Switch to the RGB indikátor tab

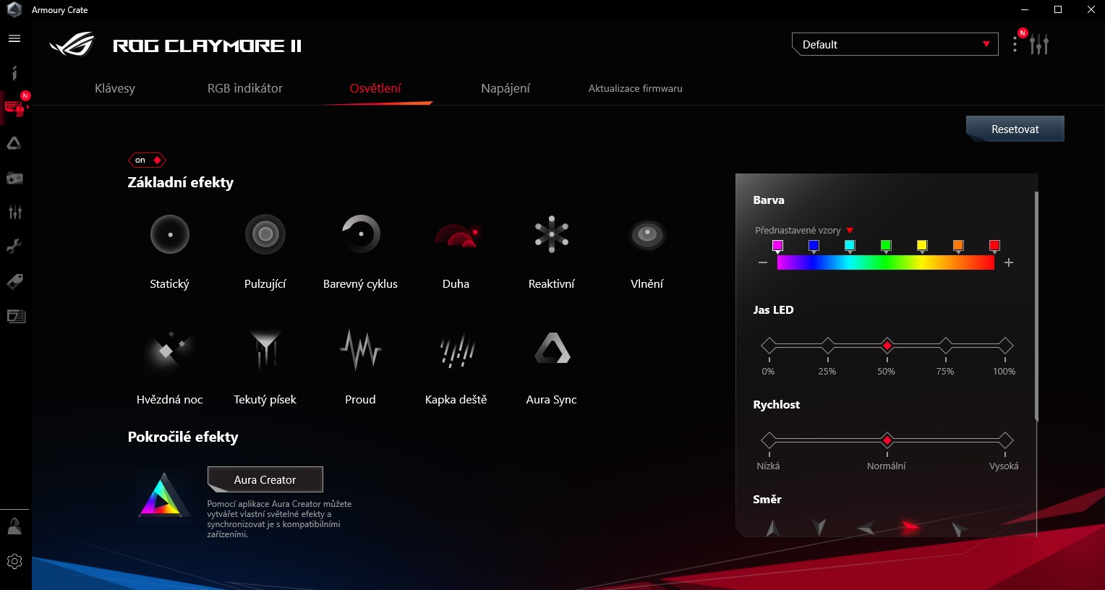point(245,88)
